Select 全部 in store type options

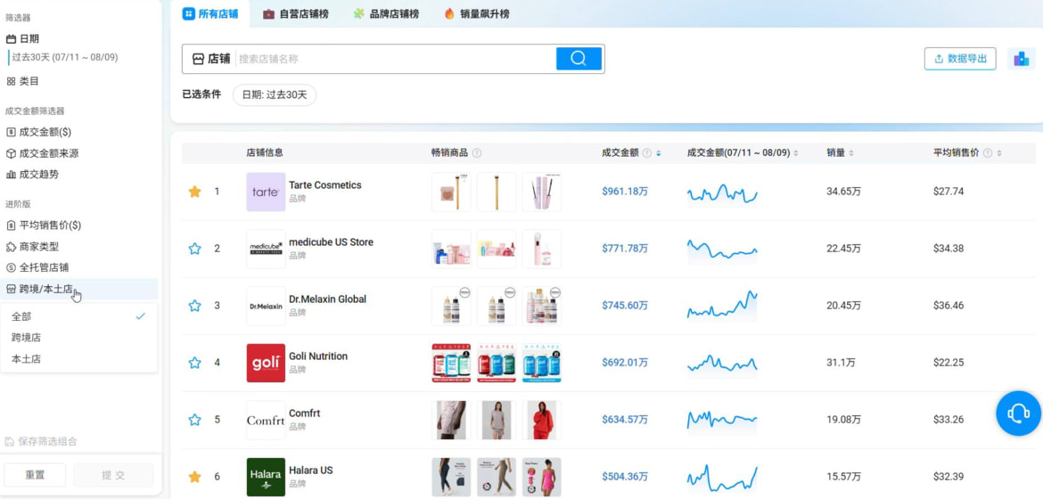[x=79, y=316]
